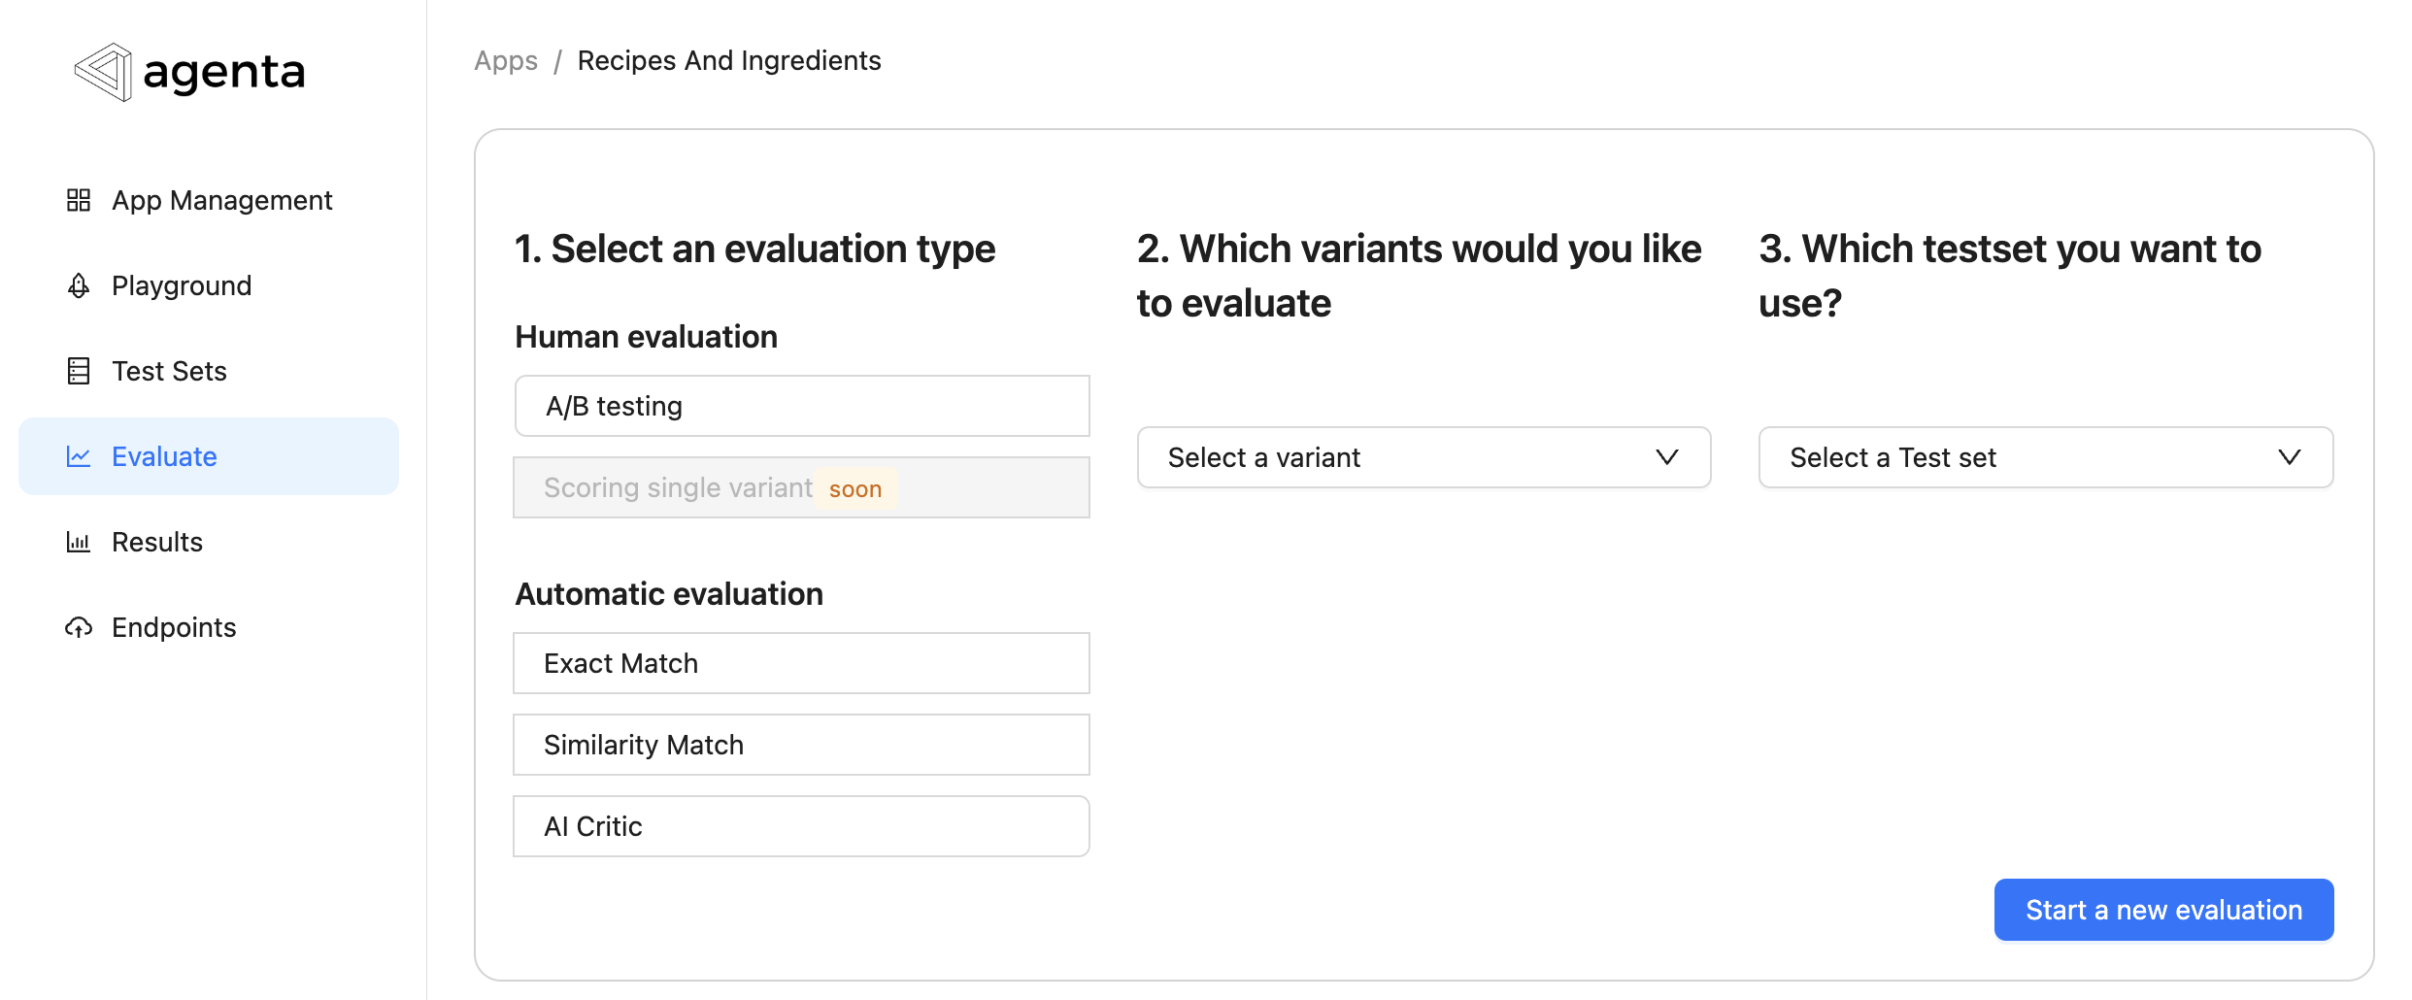Choose Exact Match automatic evaluation
Viewport: 2412px width, 1000px height.
(x=800, y=662)
